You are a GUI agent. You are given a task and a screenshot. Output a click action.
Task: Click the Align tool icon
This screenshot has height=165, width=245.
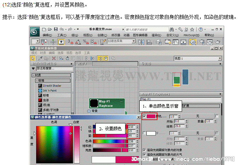pos(149,42)
